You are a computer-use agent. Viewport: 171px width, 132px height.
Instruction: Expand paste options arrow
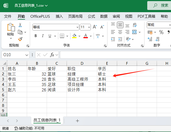(11, 38)
